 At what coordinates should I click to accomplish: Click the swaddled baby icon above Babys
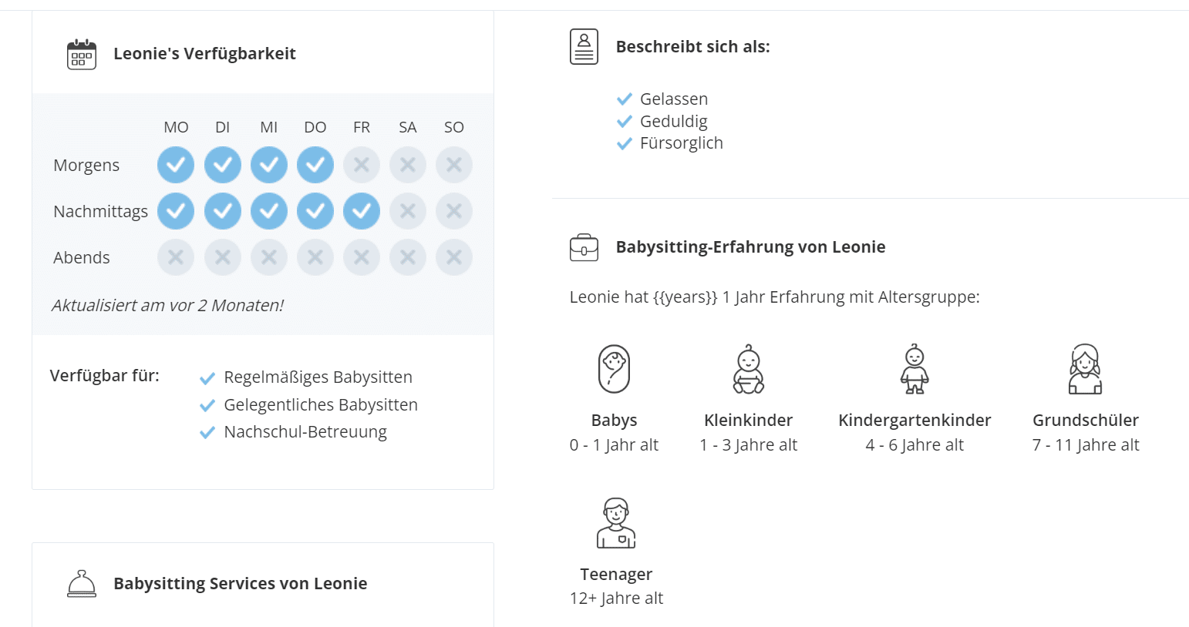(614, 369)
